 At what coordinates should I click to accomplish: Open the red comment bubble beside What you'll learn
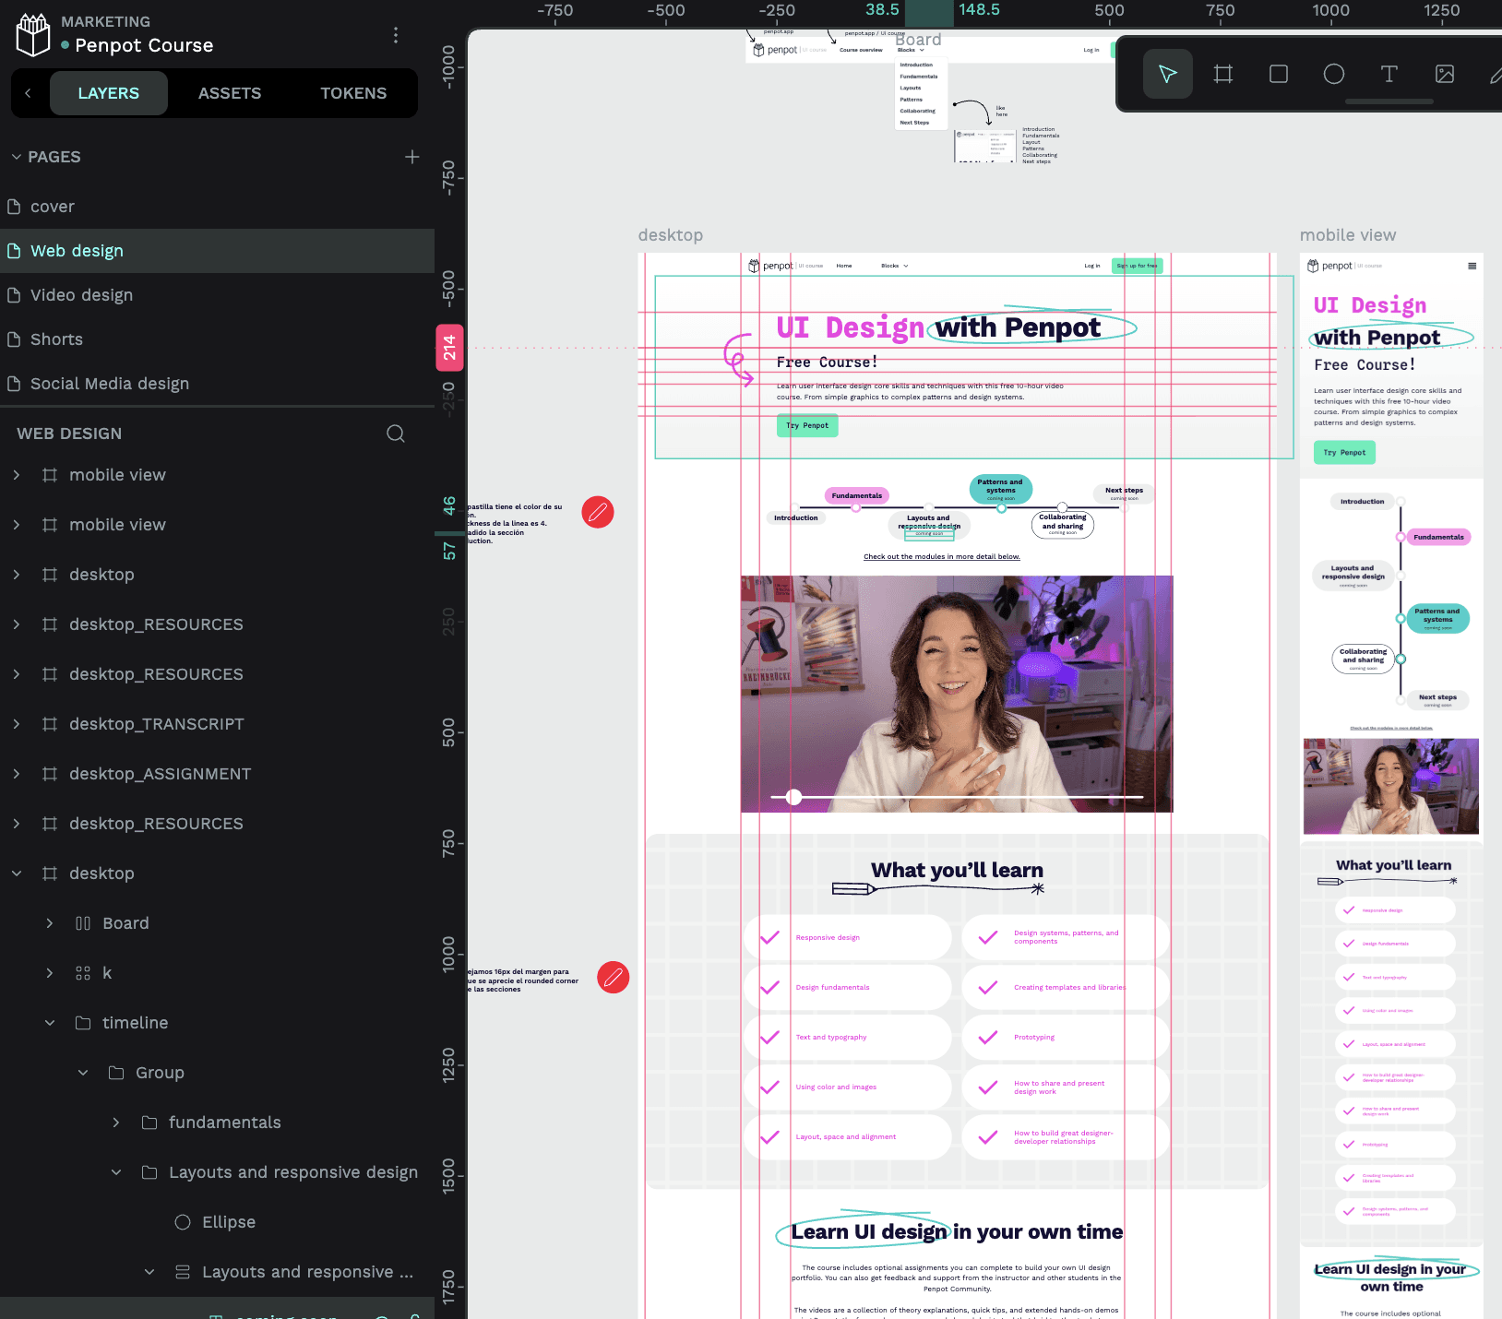tap(614, 978)
